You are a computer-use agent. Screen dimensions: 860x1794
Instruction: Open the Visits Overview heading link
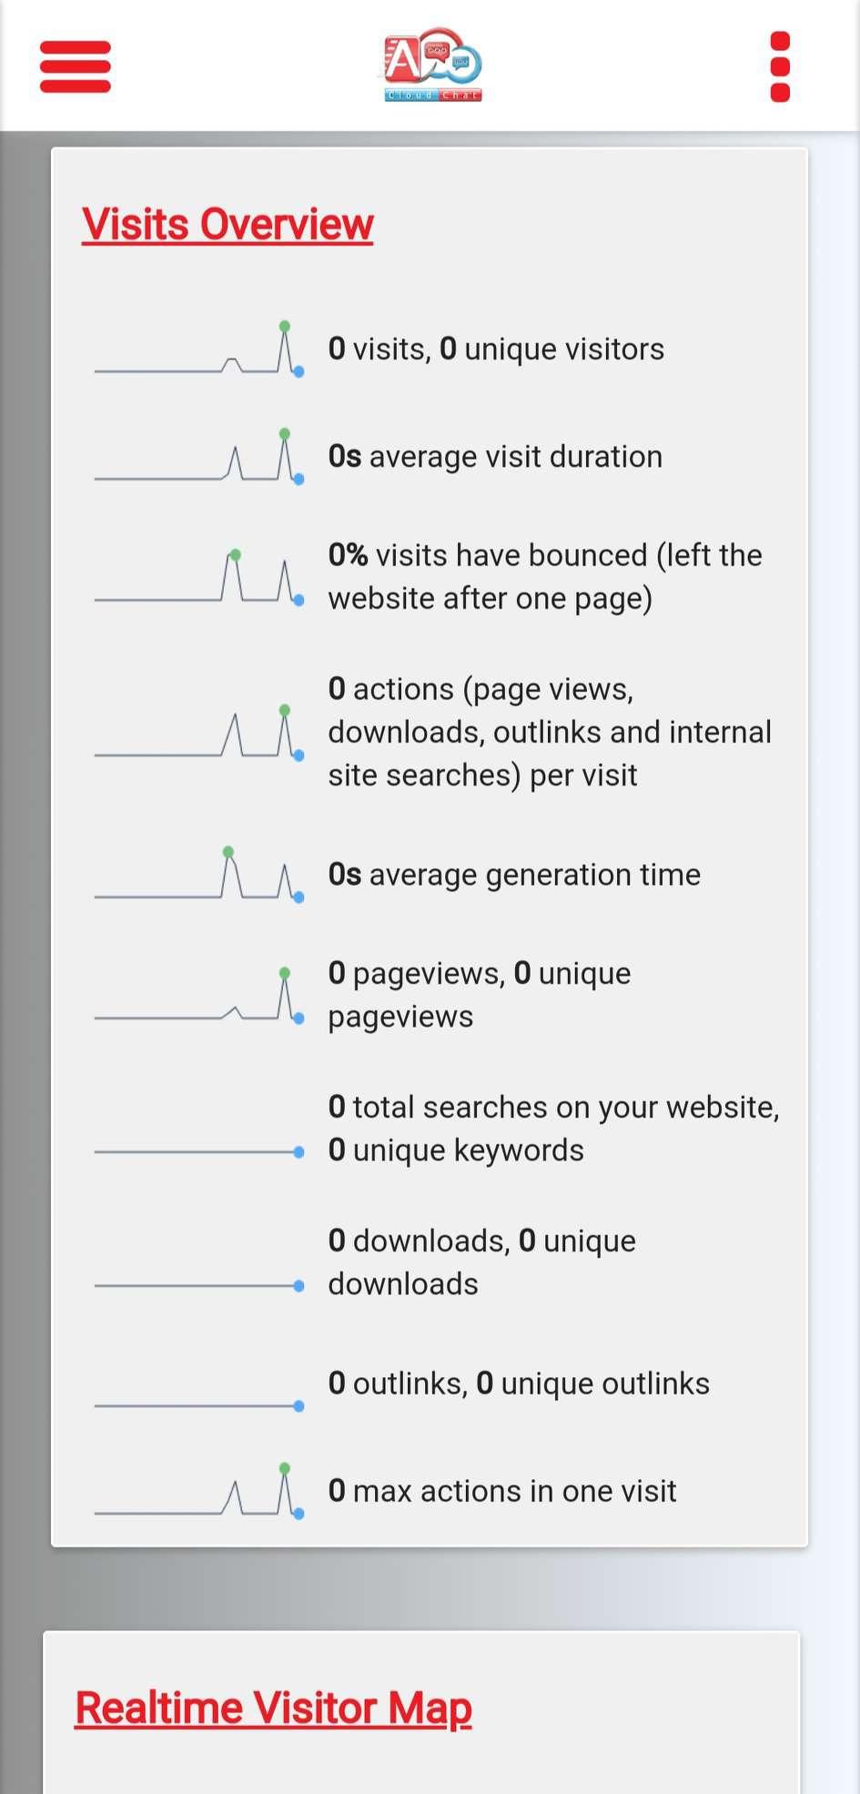tap(228, 224)
